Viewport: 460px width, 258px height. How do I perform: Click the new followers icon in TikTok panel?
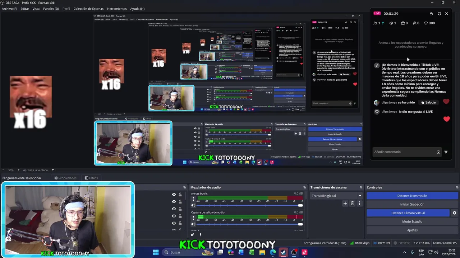point(414,23)
